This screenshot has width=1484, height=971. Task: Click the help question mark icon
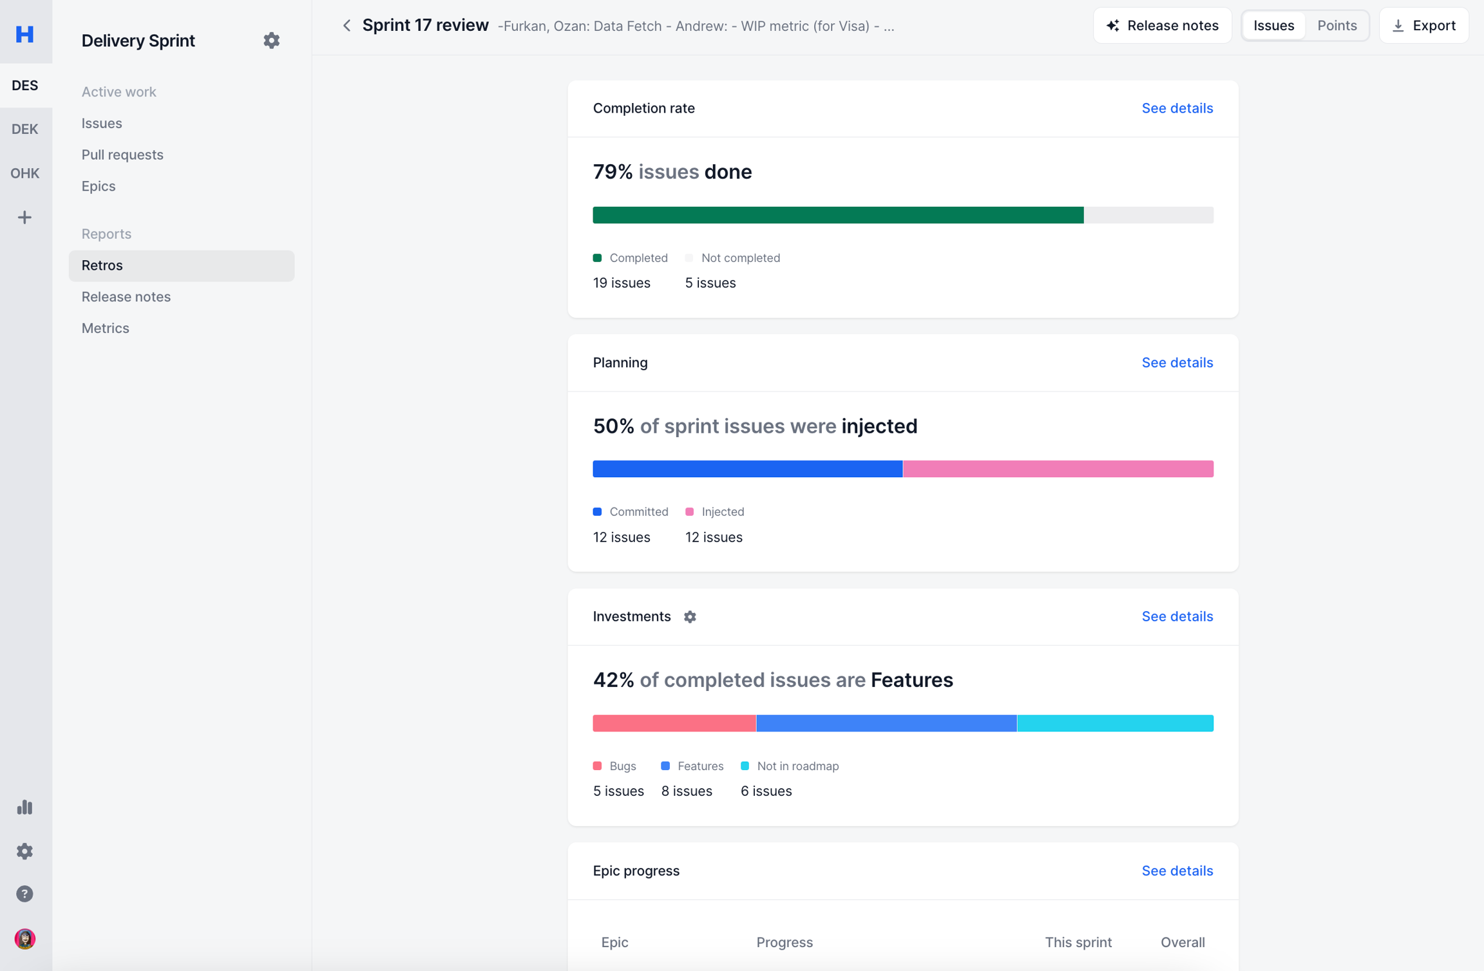coord(24,894)
